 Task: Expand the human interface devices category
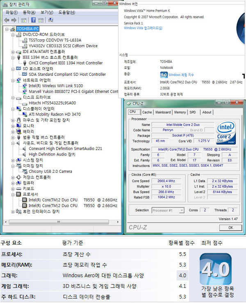coord(13,212)
